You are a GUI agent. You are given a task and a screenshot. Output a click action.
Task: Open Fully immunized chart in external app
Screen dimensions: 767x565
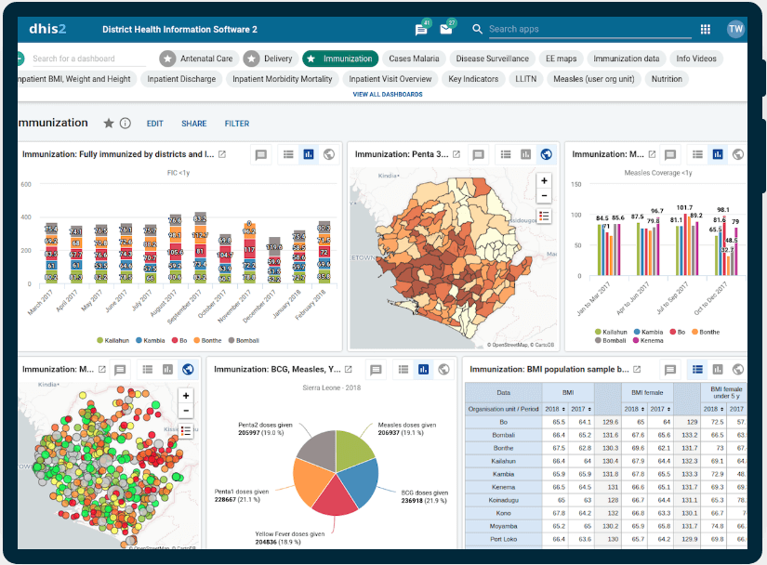tap(222, 154)
